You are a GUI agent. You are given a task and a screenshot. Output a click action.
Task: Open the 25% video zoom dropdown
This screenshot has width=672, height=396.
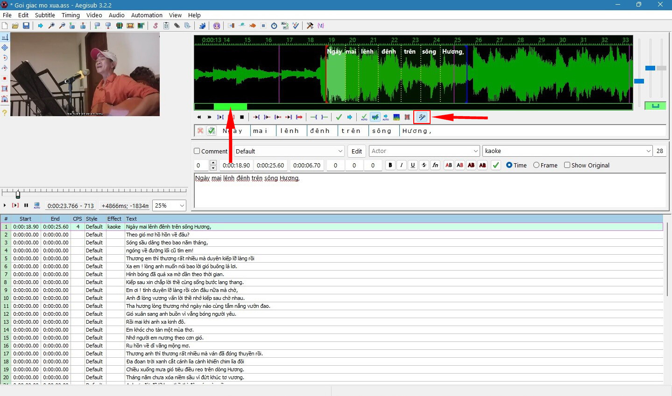[x=169, y=205]
